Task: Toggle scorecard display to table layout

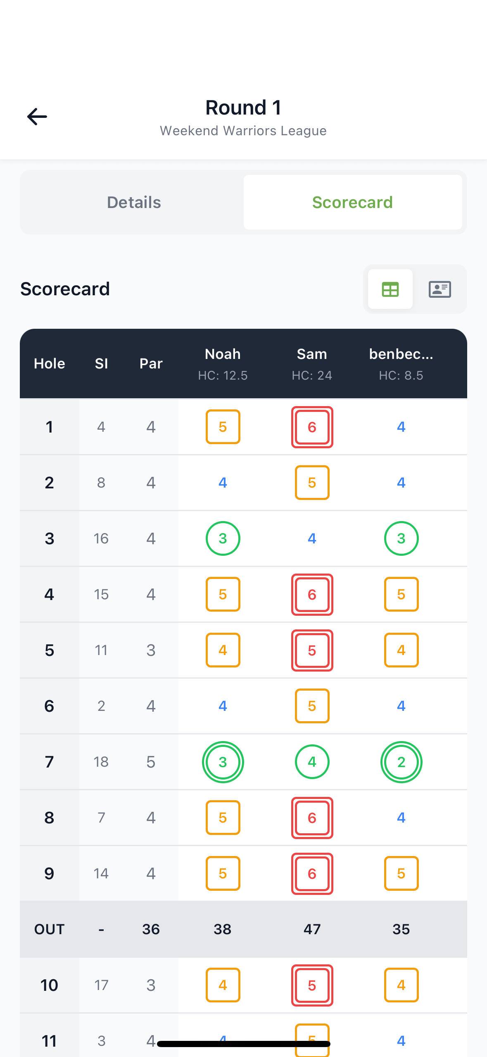Action: coord(390,289)
